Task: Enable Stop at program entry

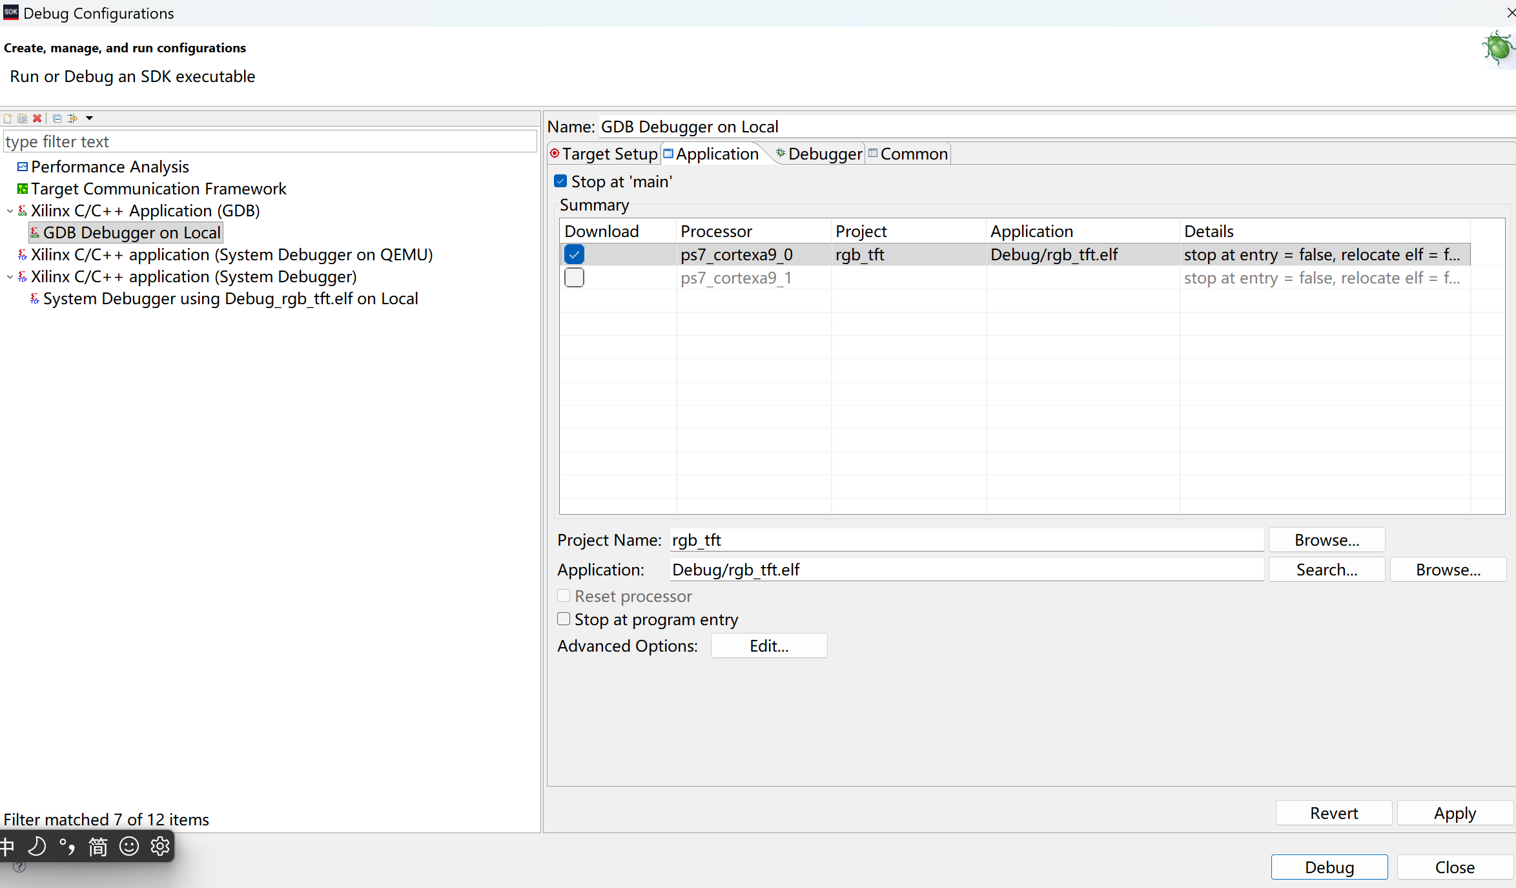Action: tap(564, 619)
